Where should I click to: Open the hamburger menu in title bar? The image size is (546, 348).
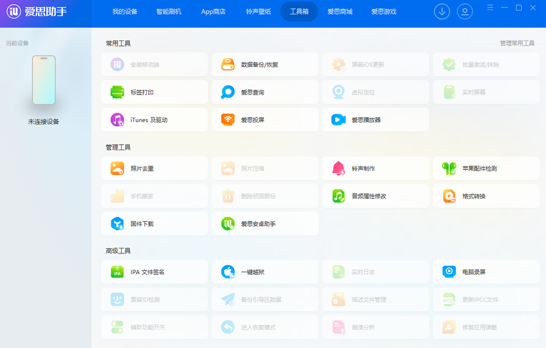click(490, 8)
